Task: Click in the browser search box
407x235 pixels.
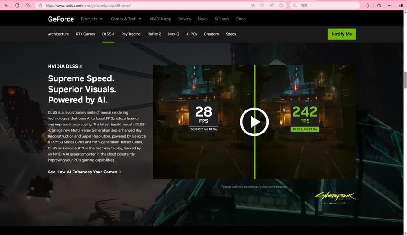Action: [x=325, y=5]
